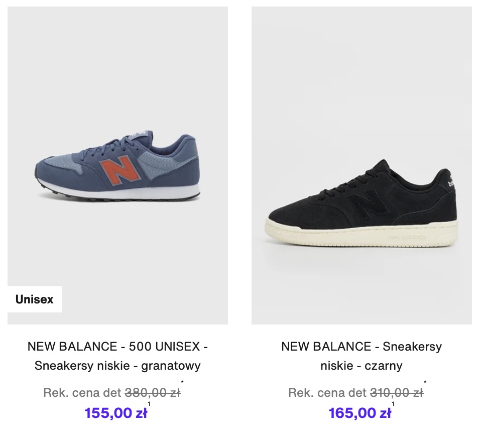Open the navy New Balance 500 sneaker photo

(x=117, y=166)
